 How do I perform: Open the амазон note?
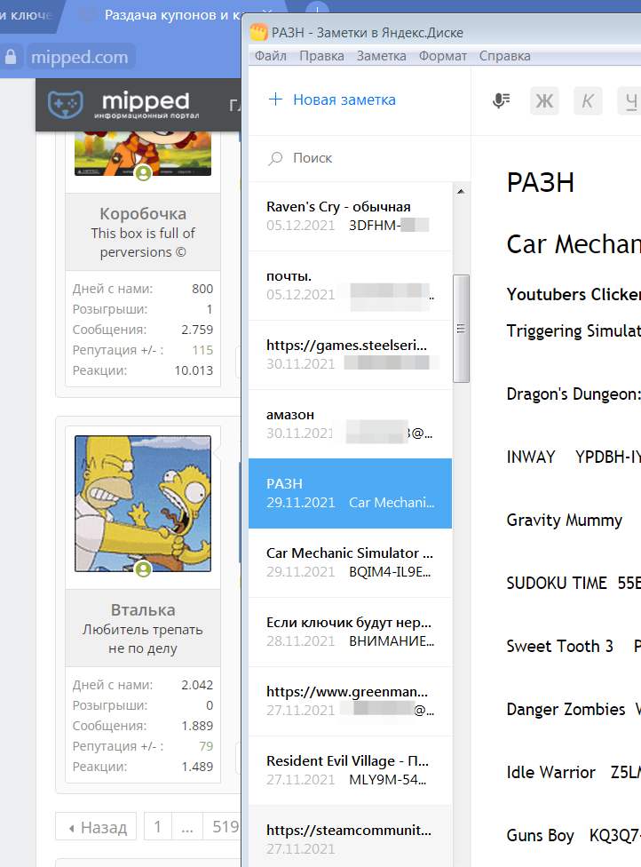(351, 424)
